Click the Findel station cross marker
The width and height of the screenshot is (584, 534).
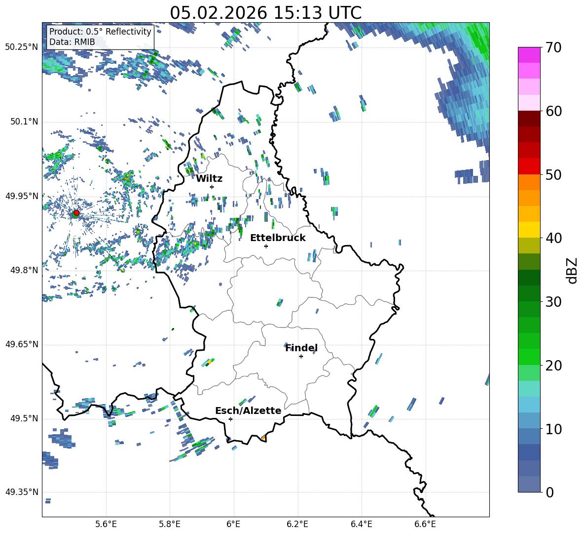(301, 357)
